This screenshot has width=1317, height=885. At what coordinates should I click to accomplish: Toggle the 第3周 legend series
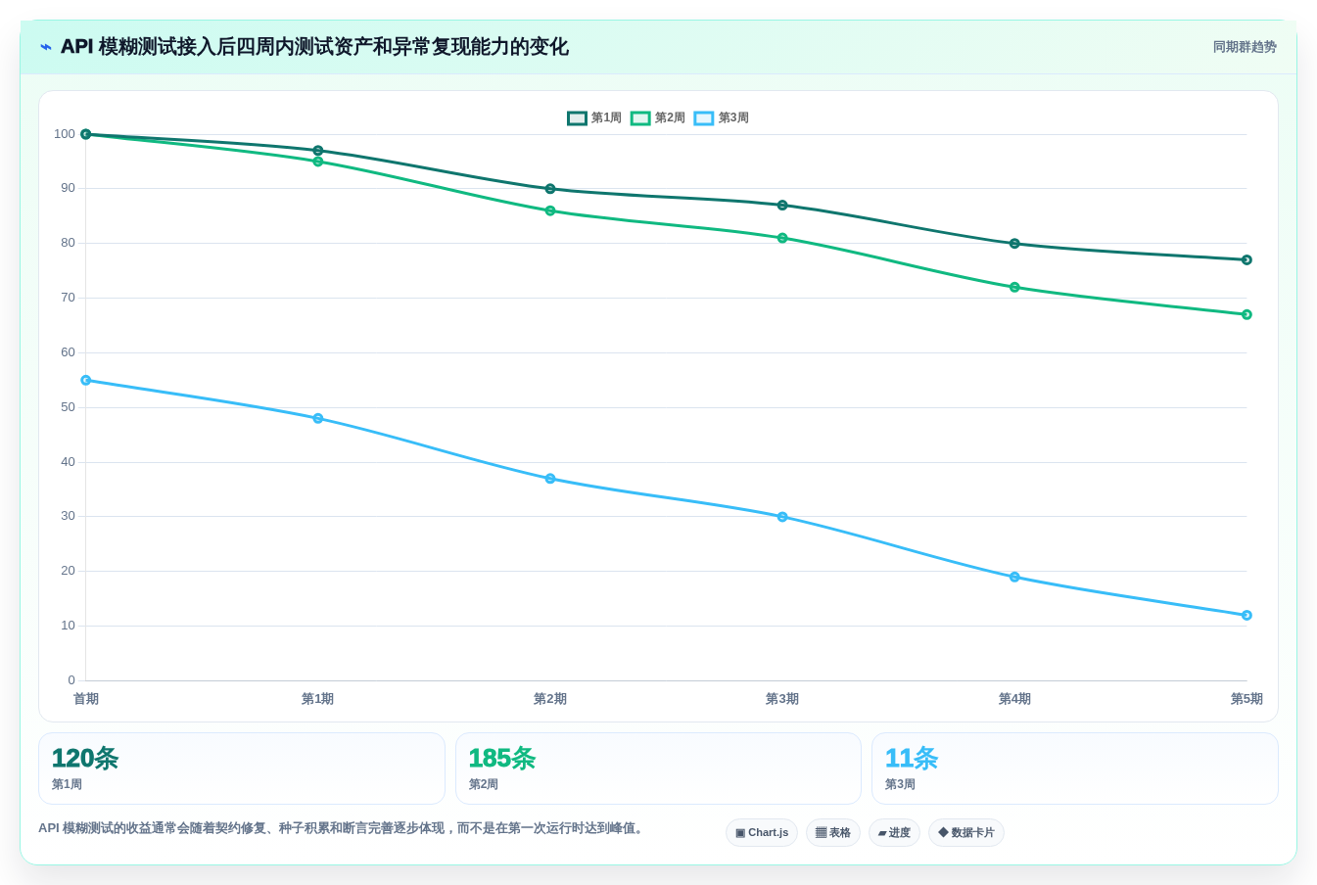[722, 118]
